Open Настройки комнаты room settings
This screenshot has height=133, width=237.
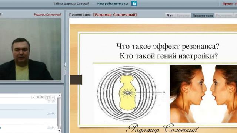(x=113, y=4)
